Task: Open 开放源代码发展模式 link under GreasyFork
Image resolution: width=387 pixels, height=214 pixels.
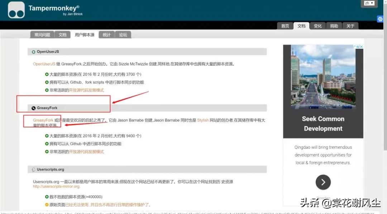Action: pyautogui.click(x=86, y=152)
